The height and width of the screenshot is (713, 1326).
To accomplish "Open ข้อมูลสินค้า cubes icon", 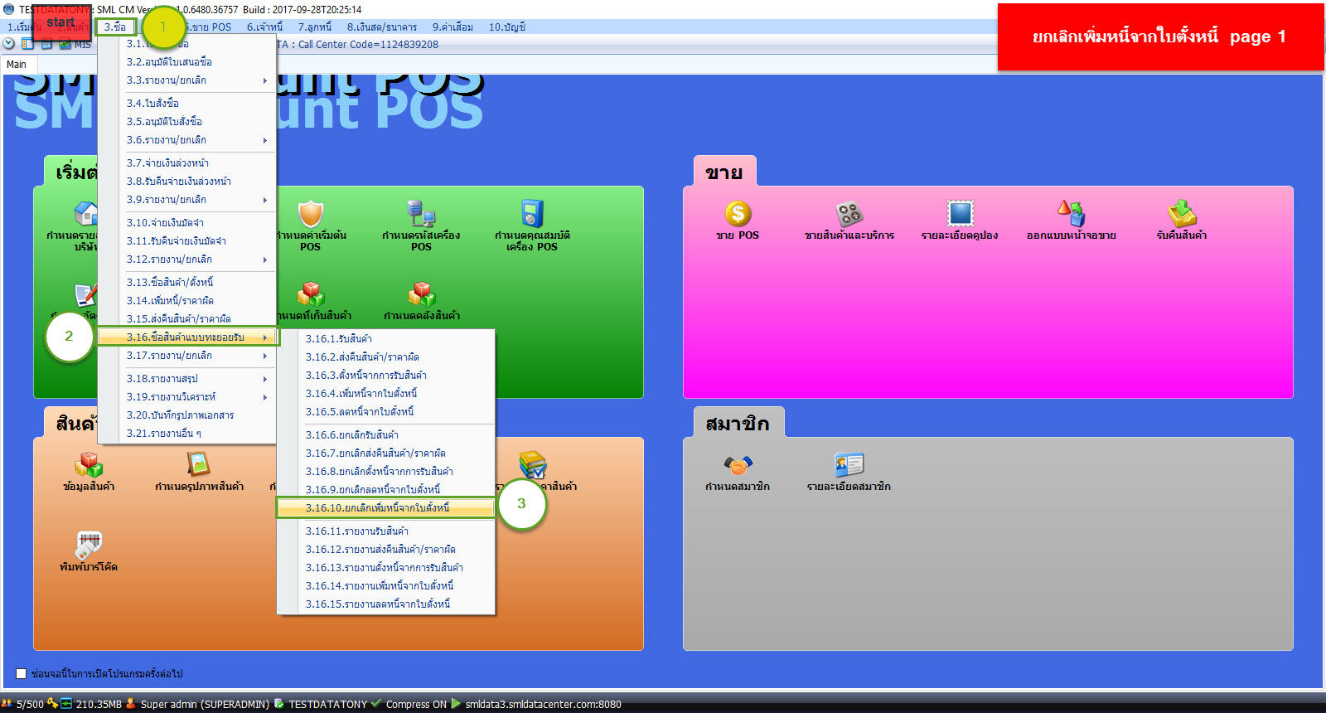I will [x=89, y=464].
